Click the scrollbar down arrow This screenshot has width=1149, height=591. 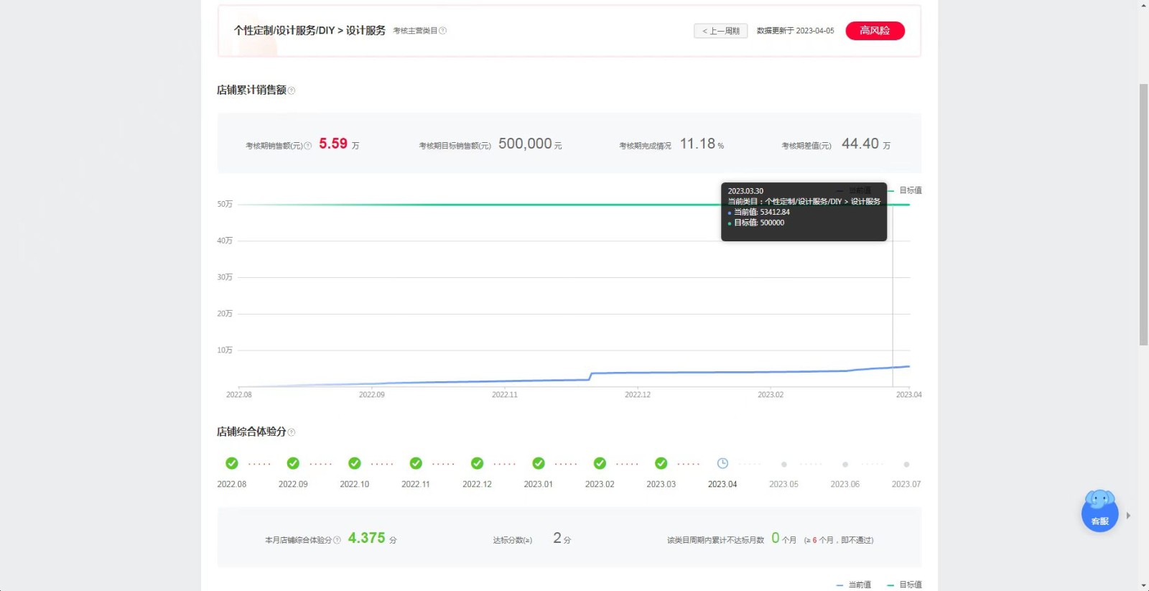point(1143,586)
